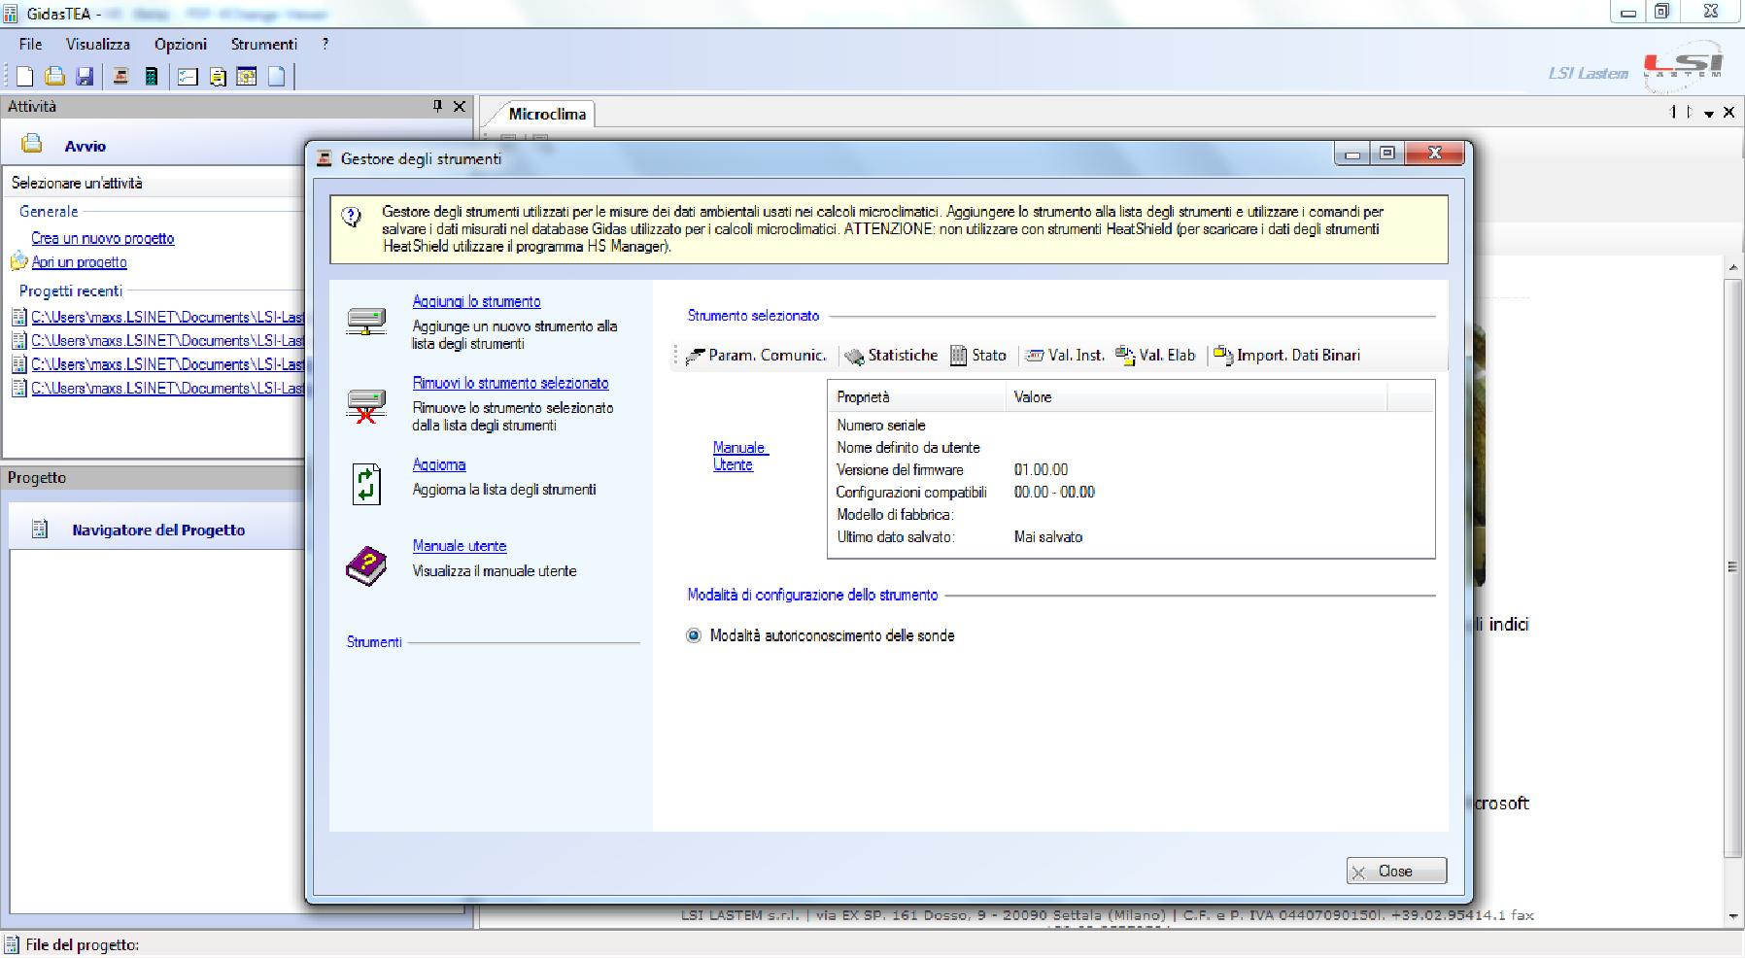The image size is (1745, 958).
Task: Click the Manuale utente link in left pane
Action: click(x=460, y=546)
